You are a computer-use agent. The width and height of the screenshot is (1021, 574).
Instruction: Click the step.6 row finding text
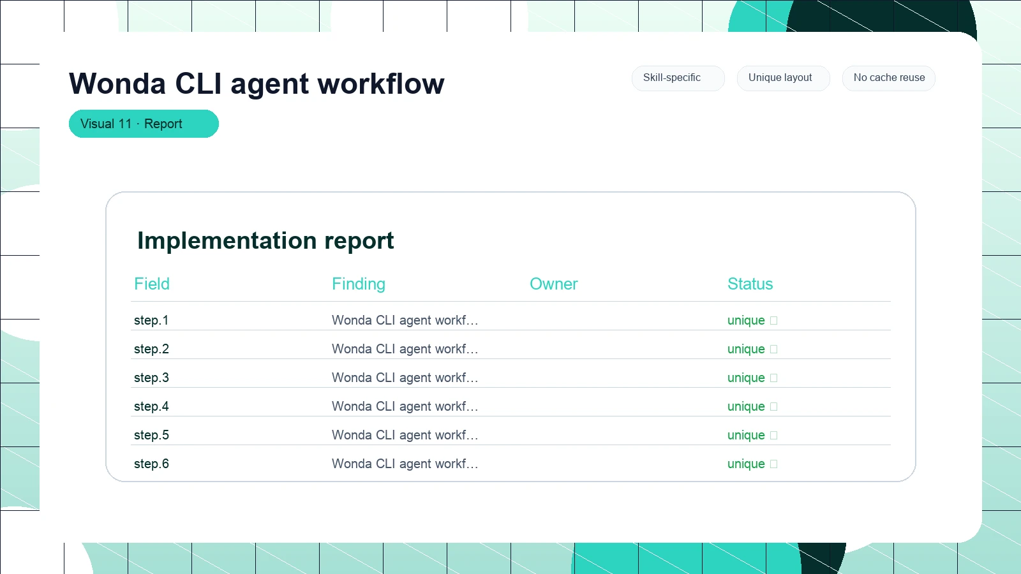point(405,464)
